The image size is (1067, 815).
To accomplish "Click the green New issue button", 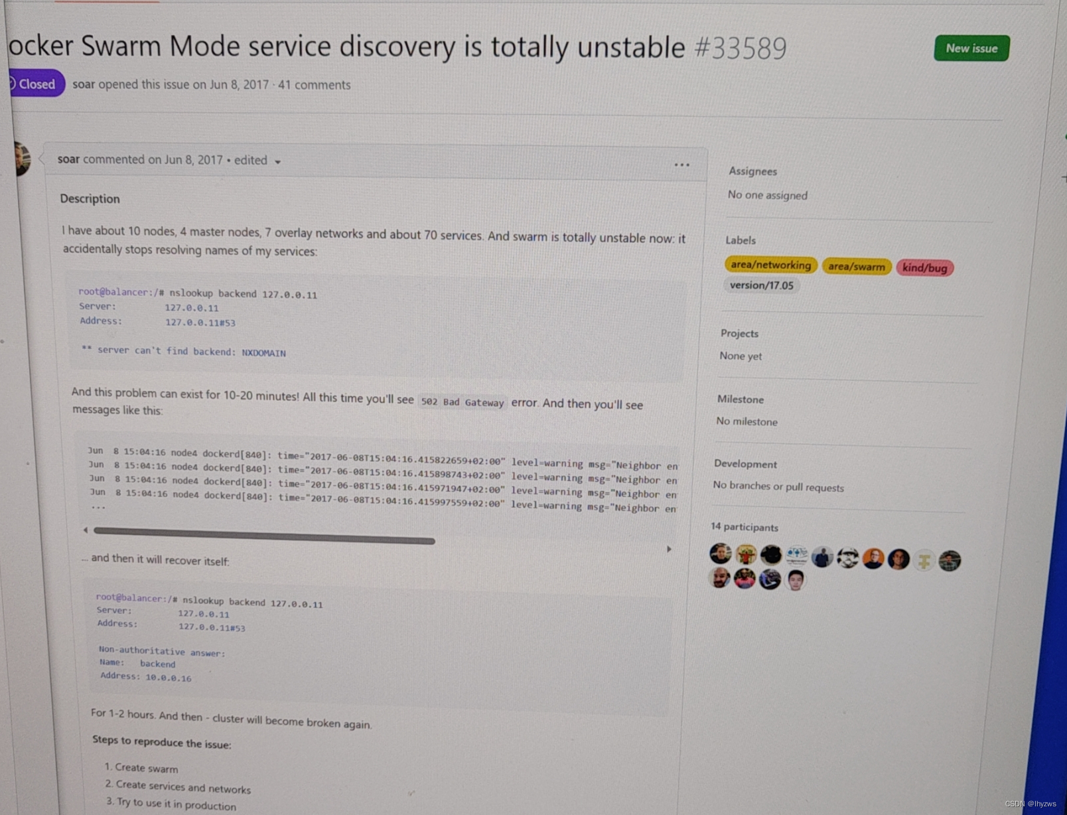I will (x=971, y=48).
